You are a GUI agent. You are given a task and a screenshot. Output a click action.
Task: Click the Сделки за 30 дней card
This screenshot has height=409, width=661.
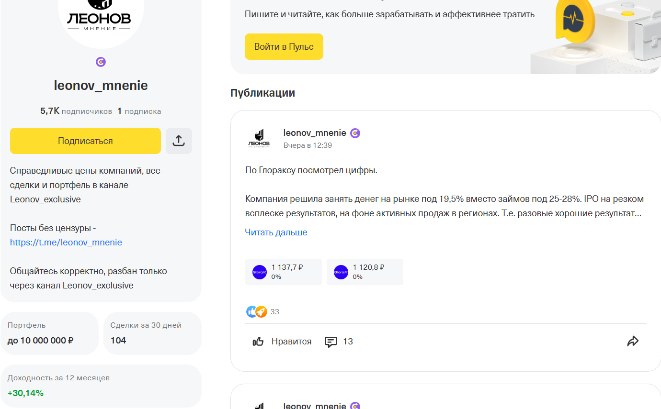(152, 333)
